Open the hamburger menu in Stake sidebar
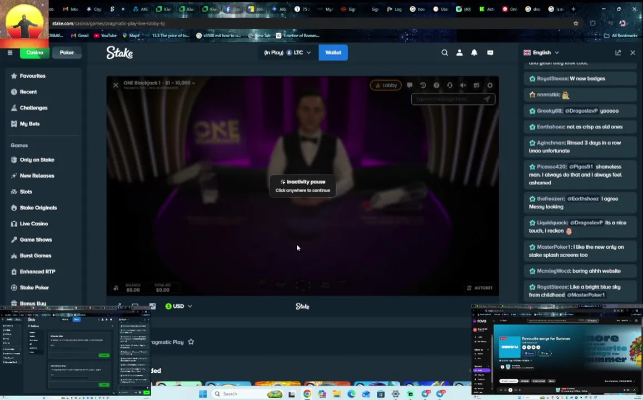The height and width of the screenshot is (400, 643). (x=10, y=52)
